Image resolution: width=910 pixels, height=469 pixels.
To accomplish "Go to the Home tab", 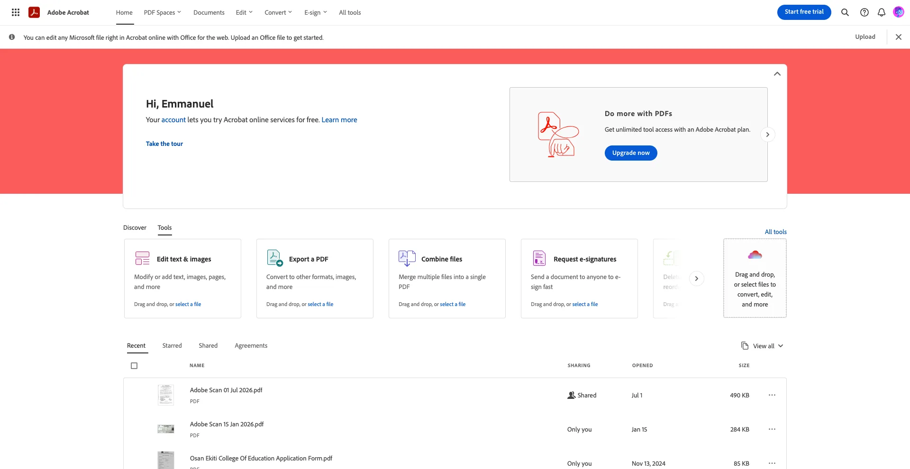I will pyautogui.click(x=124, y=12).
